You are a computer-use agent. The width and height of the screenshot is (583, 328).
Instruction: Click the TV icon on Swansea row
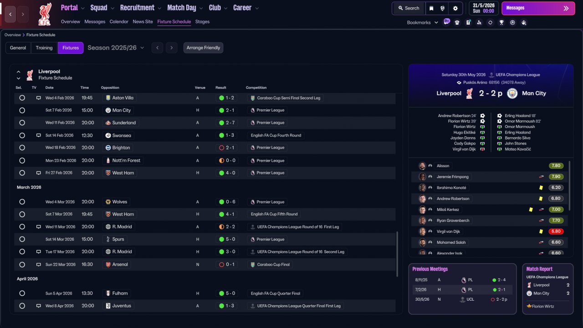(x=38, y=135)
